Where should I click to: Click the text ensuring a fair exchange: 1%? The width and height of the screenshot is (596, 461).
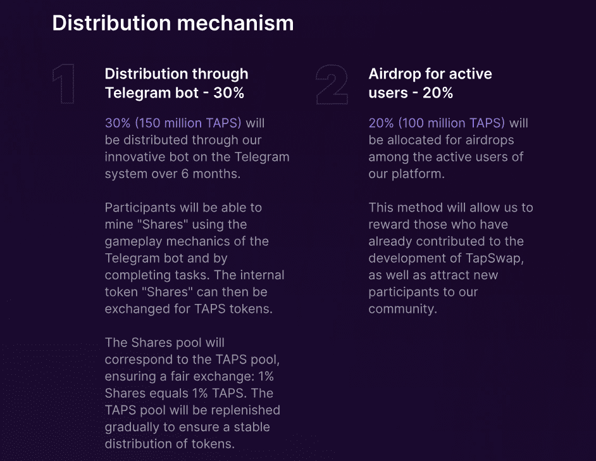(189, 377)
